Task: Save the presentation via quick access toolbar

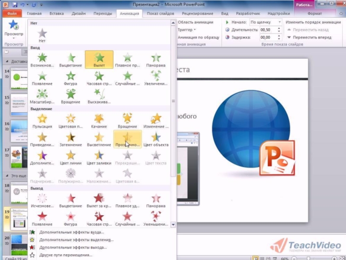Action: pos(15,4)
